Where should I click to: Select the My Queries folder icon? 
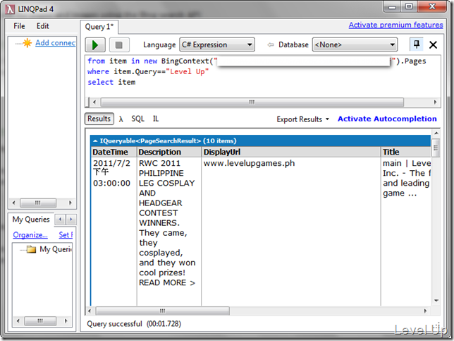[x=31, y=249]
